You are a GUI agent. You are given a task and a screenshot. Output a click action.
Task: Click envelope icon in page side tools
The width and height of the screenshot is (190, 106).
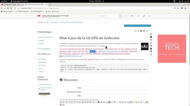(151, 46)
